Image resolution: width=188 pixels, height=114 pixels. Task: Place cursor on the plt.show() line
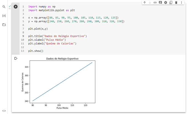coord(36,51)
